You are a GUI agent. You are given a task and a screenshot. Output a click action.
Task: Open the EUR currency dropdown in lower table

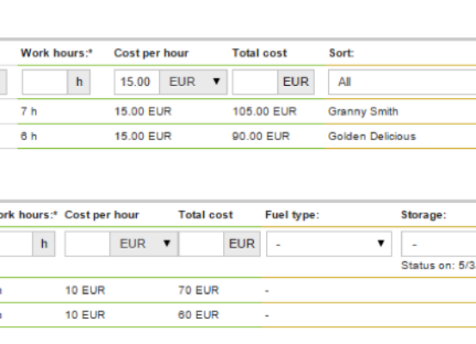pos(144,244)
